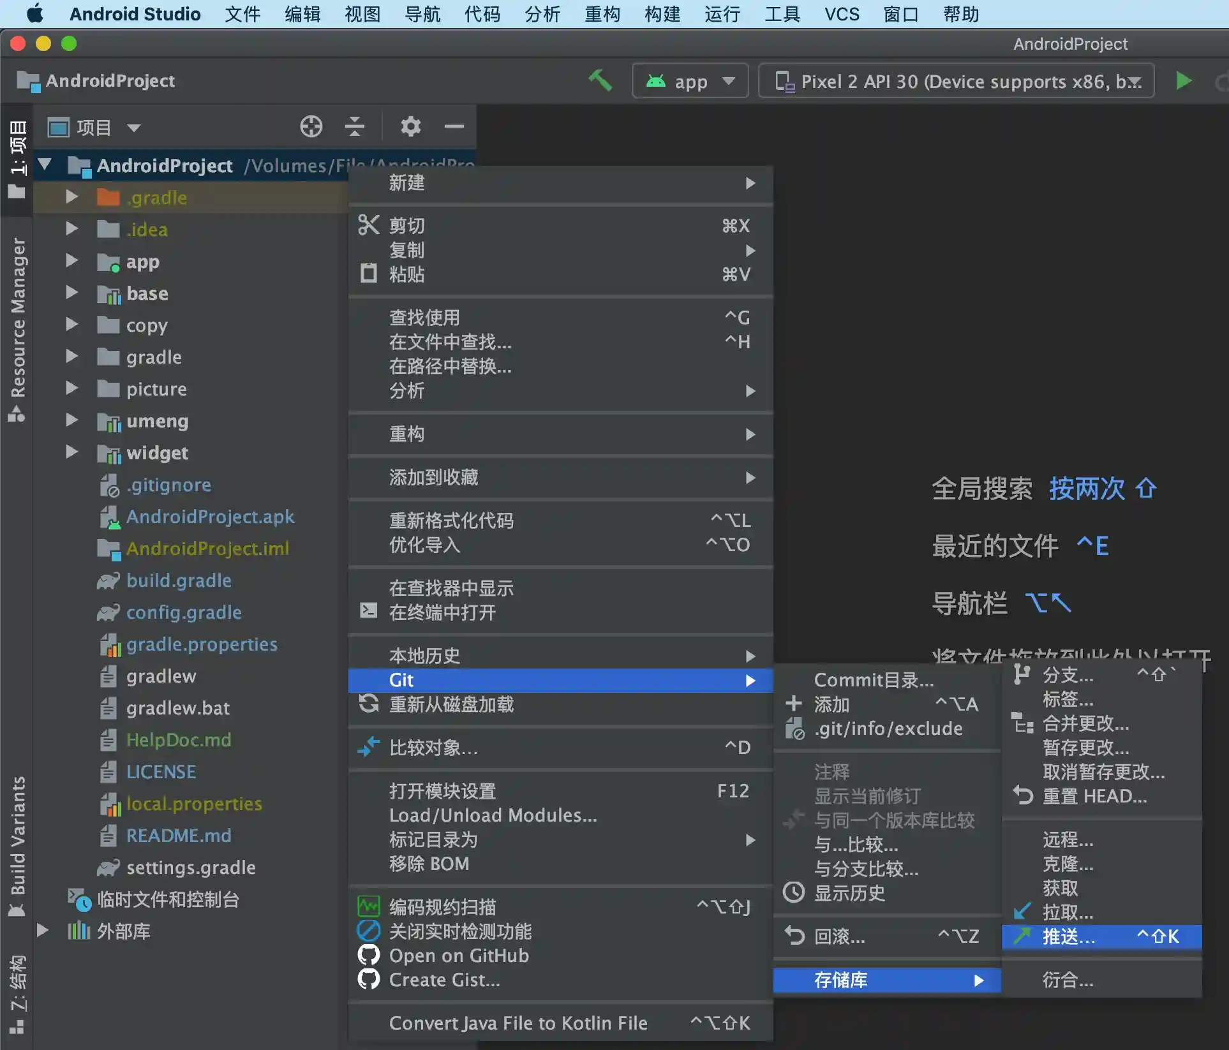This screenshot has width=1229, height=1050.
Task: Click Open on GitHub menu entry
Action: [459, 956]
